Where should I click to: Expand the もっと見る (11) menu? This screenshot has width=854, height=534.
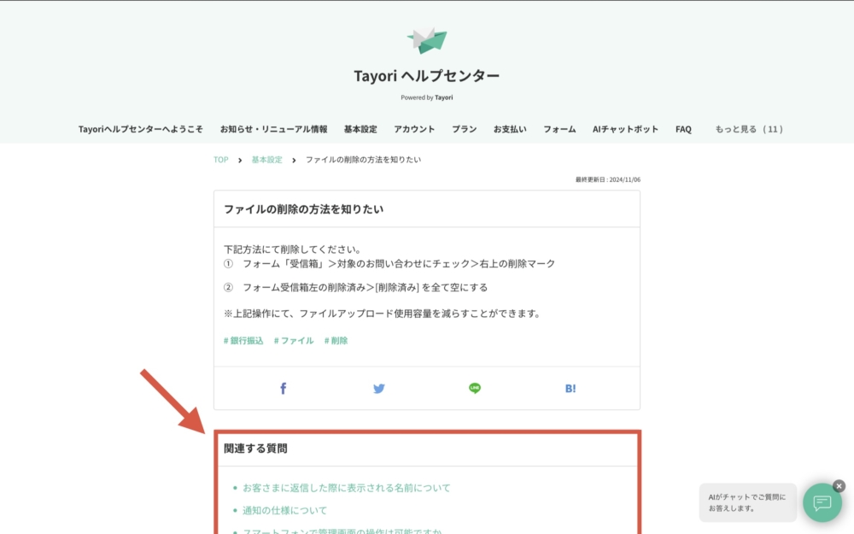coord(748,129)
